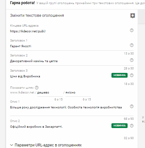Open help icon for Кінцева URL-адреса

132,30
